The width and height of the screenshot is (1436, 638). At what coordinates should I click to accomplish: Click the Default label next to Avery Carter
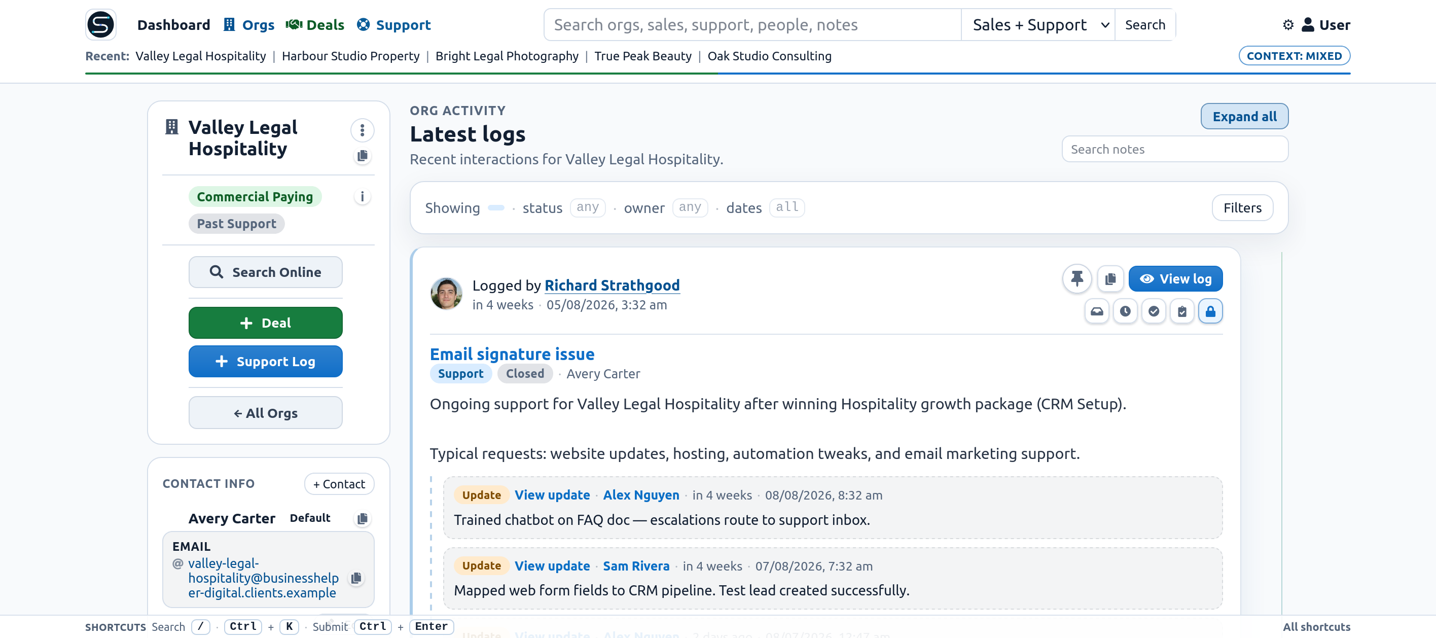pyautogui.click(x=310, y=518)
